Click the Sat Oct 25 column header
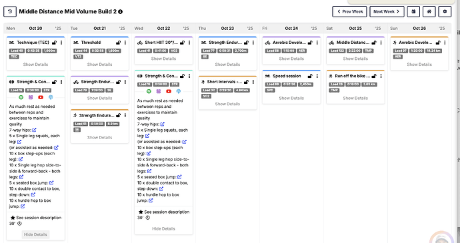 click(355, 29)
